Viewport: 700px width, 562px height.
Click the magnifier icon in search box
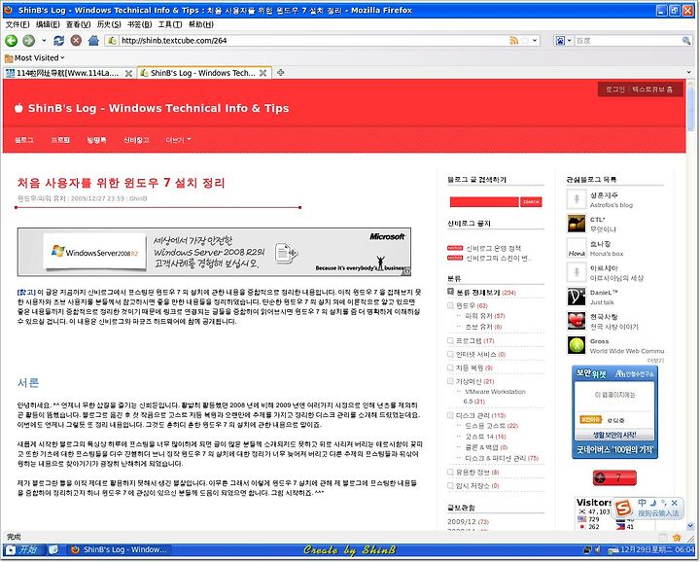tap(686, 41)
